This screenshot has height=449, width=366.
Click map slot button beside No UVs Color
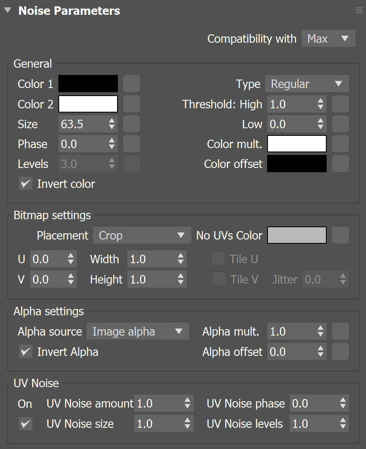(x=340, y=235)
